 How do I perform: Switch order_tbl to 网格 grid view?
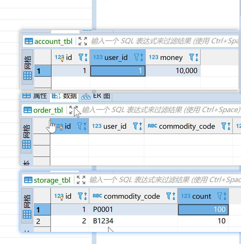[26, 136]
